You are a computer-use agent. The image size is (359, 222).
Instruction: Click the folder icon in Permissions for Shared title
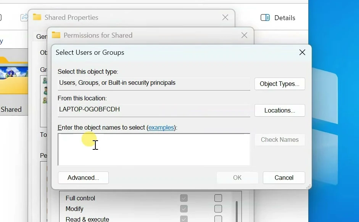coord(56,35)
